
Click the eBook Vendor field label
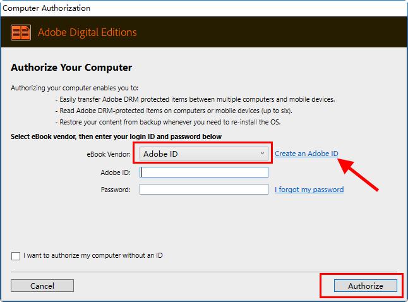(108, 154)
